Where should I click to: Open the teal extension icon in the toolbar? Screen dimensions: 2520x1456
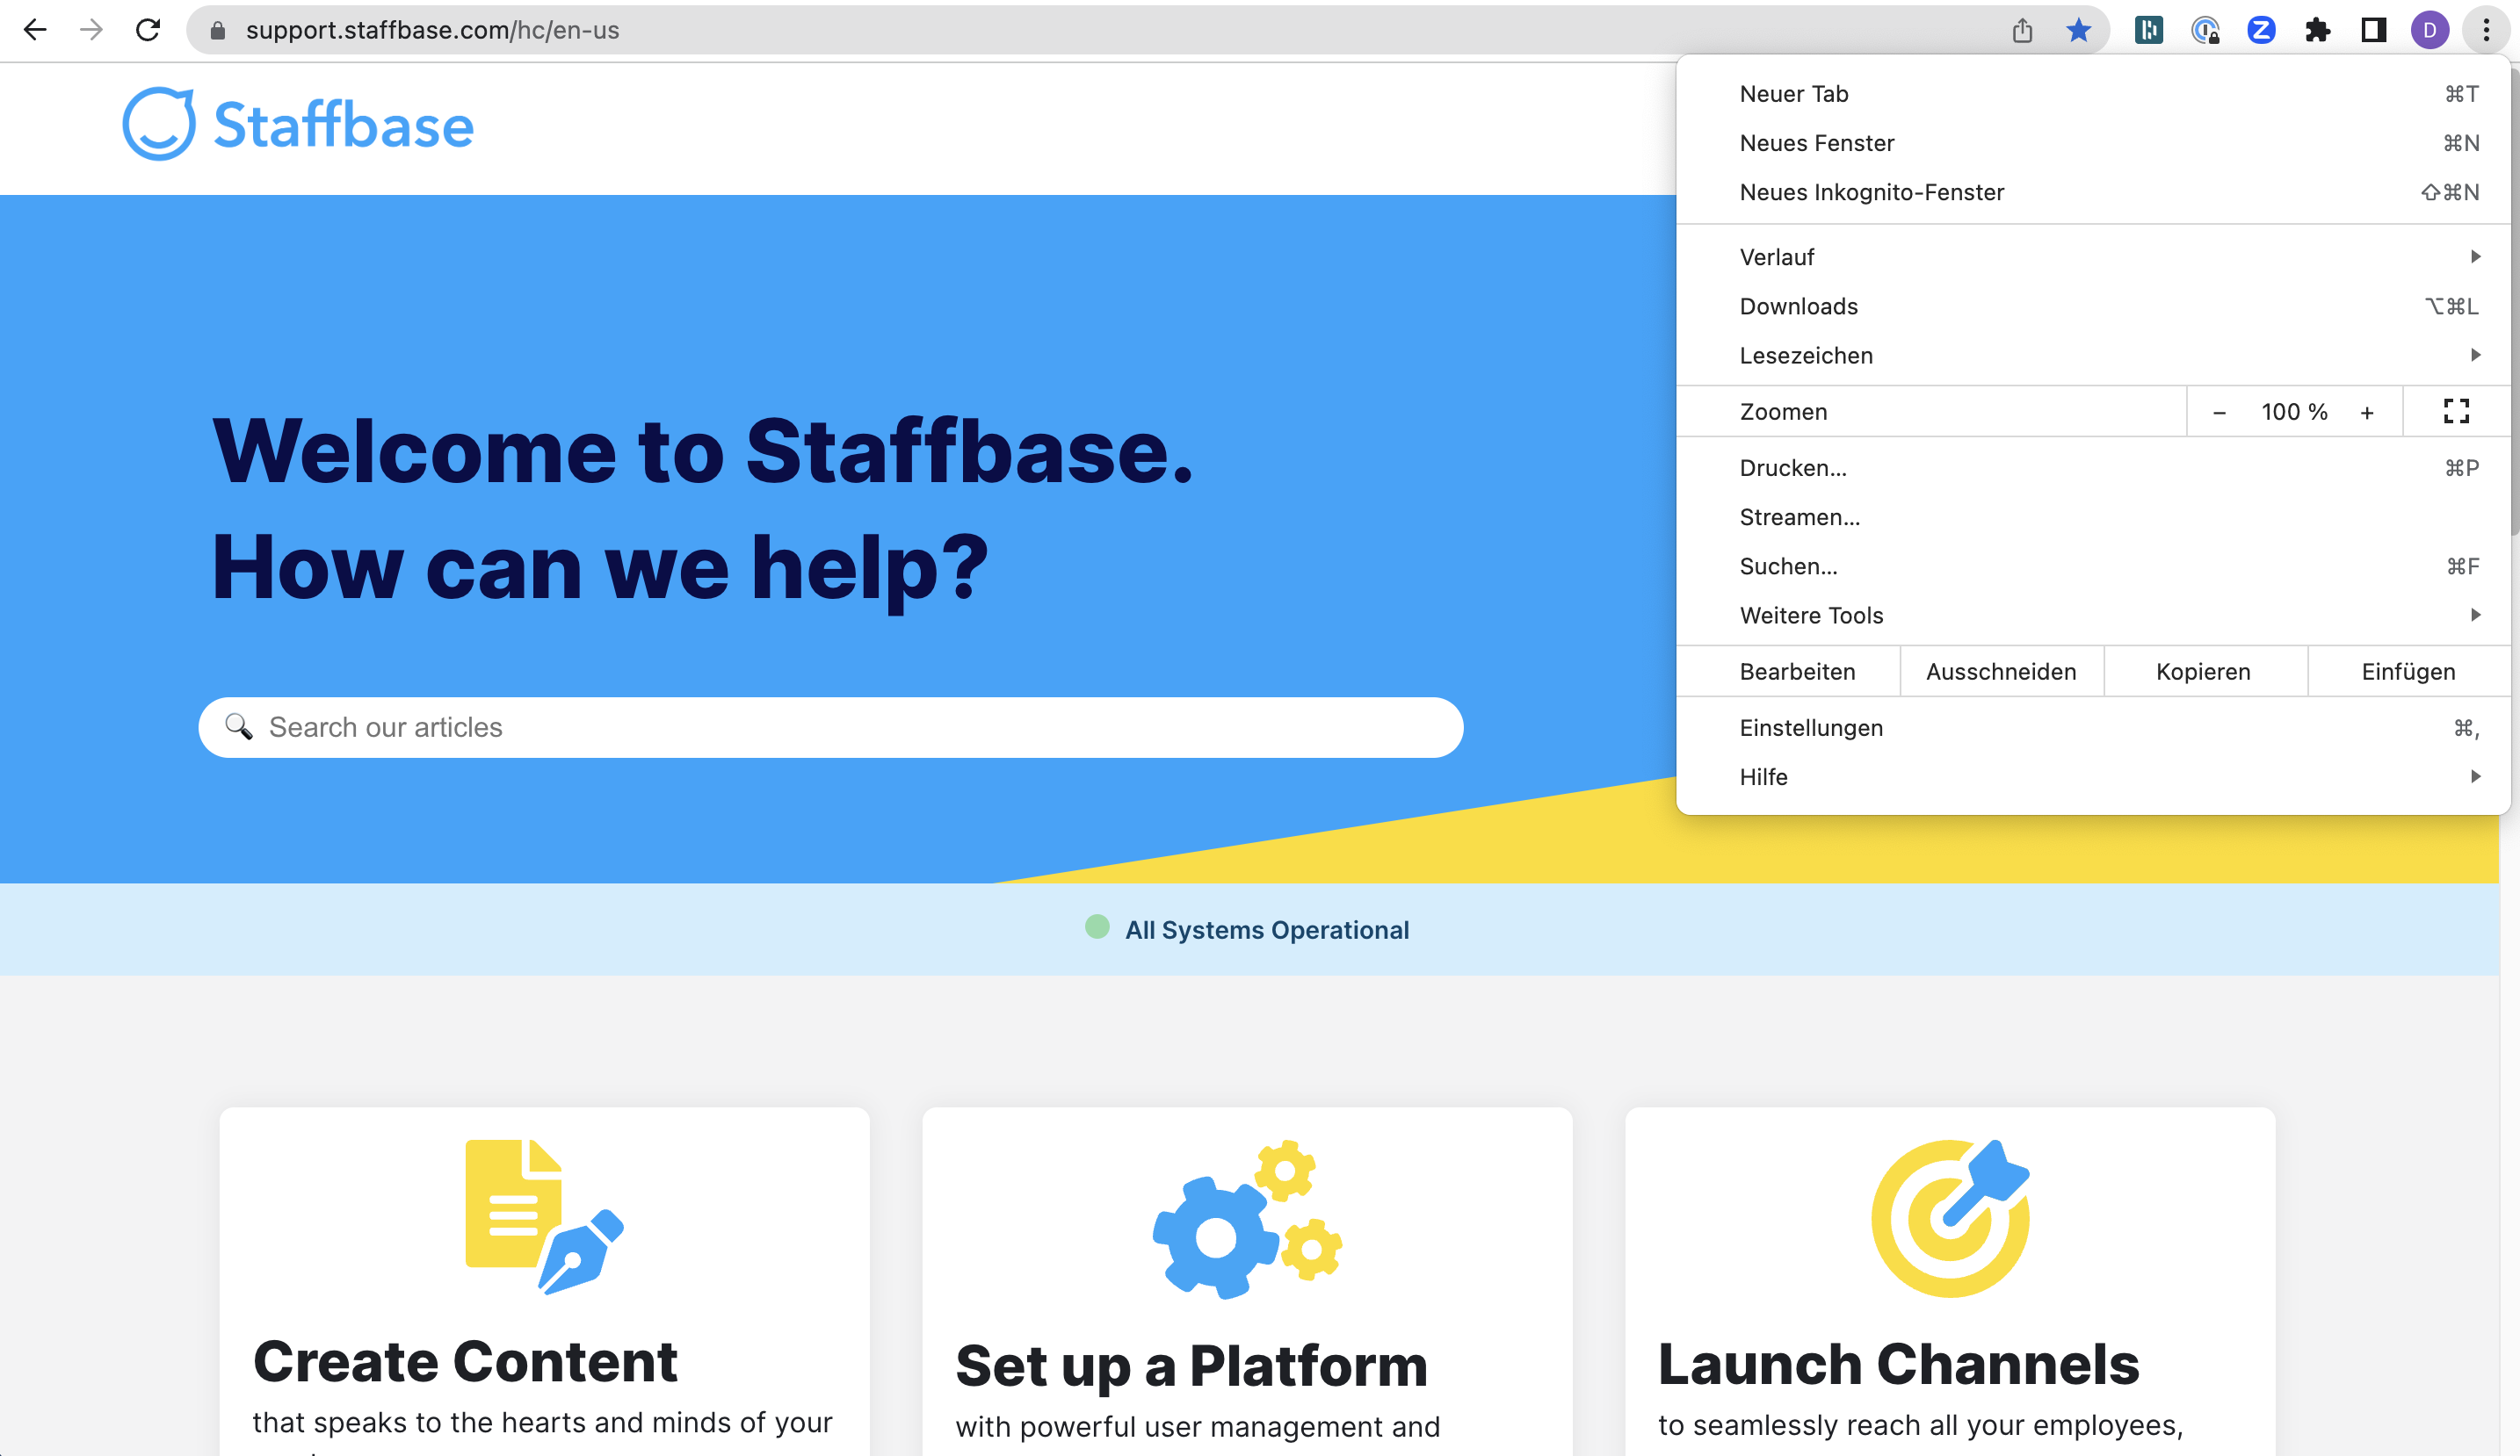point(2148,31)
